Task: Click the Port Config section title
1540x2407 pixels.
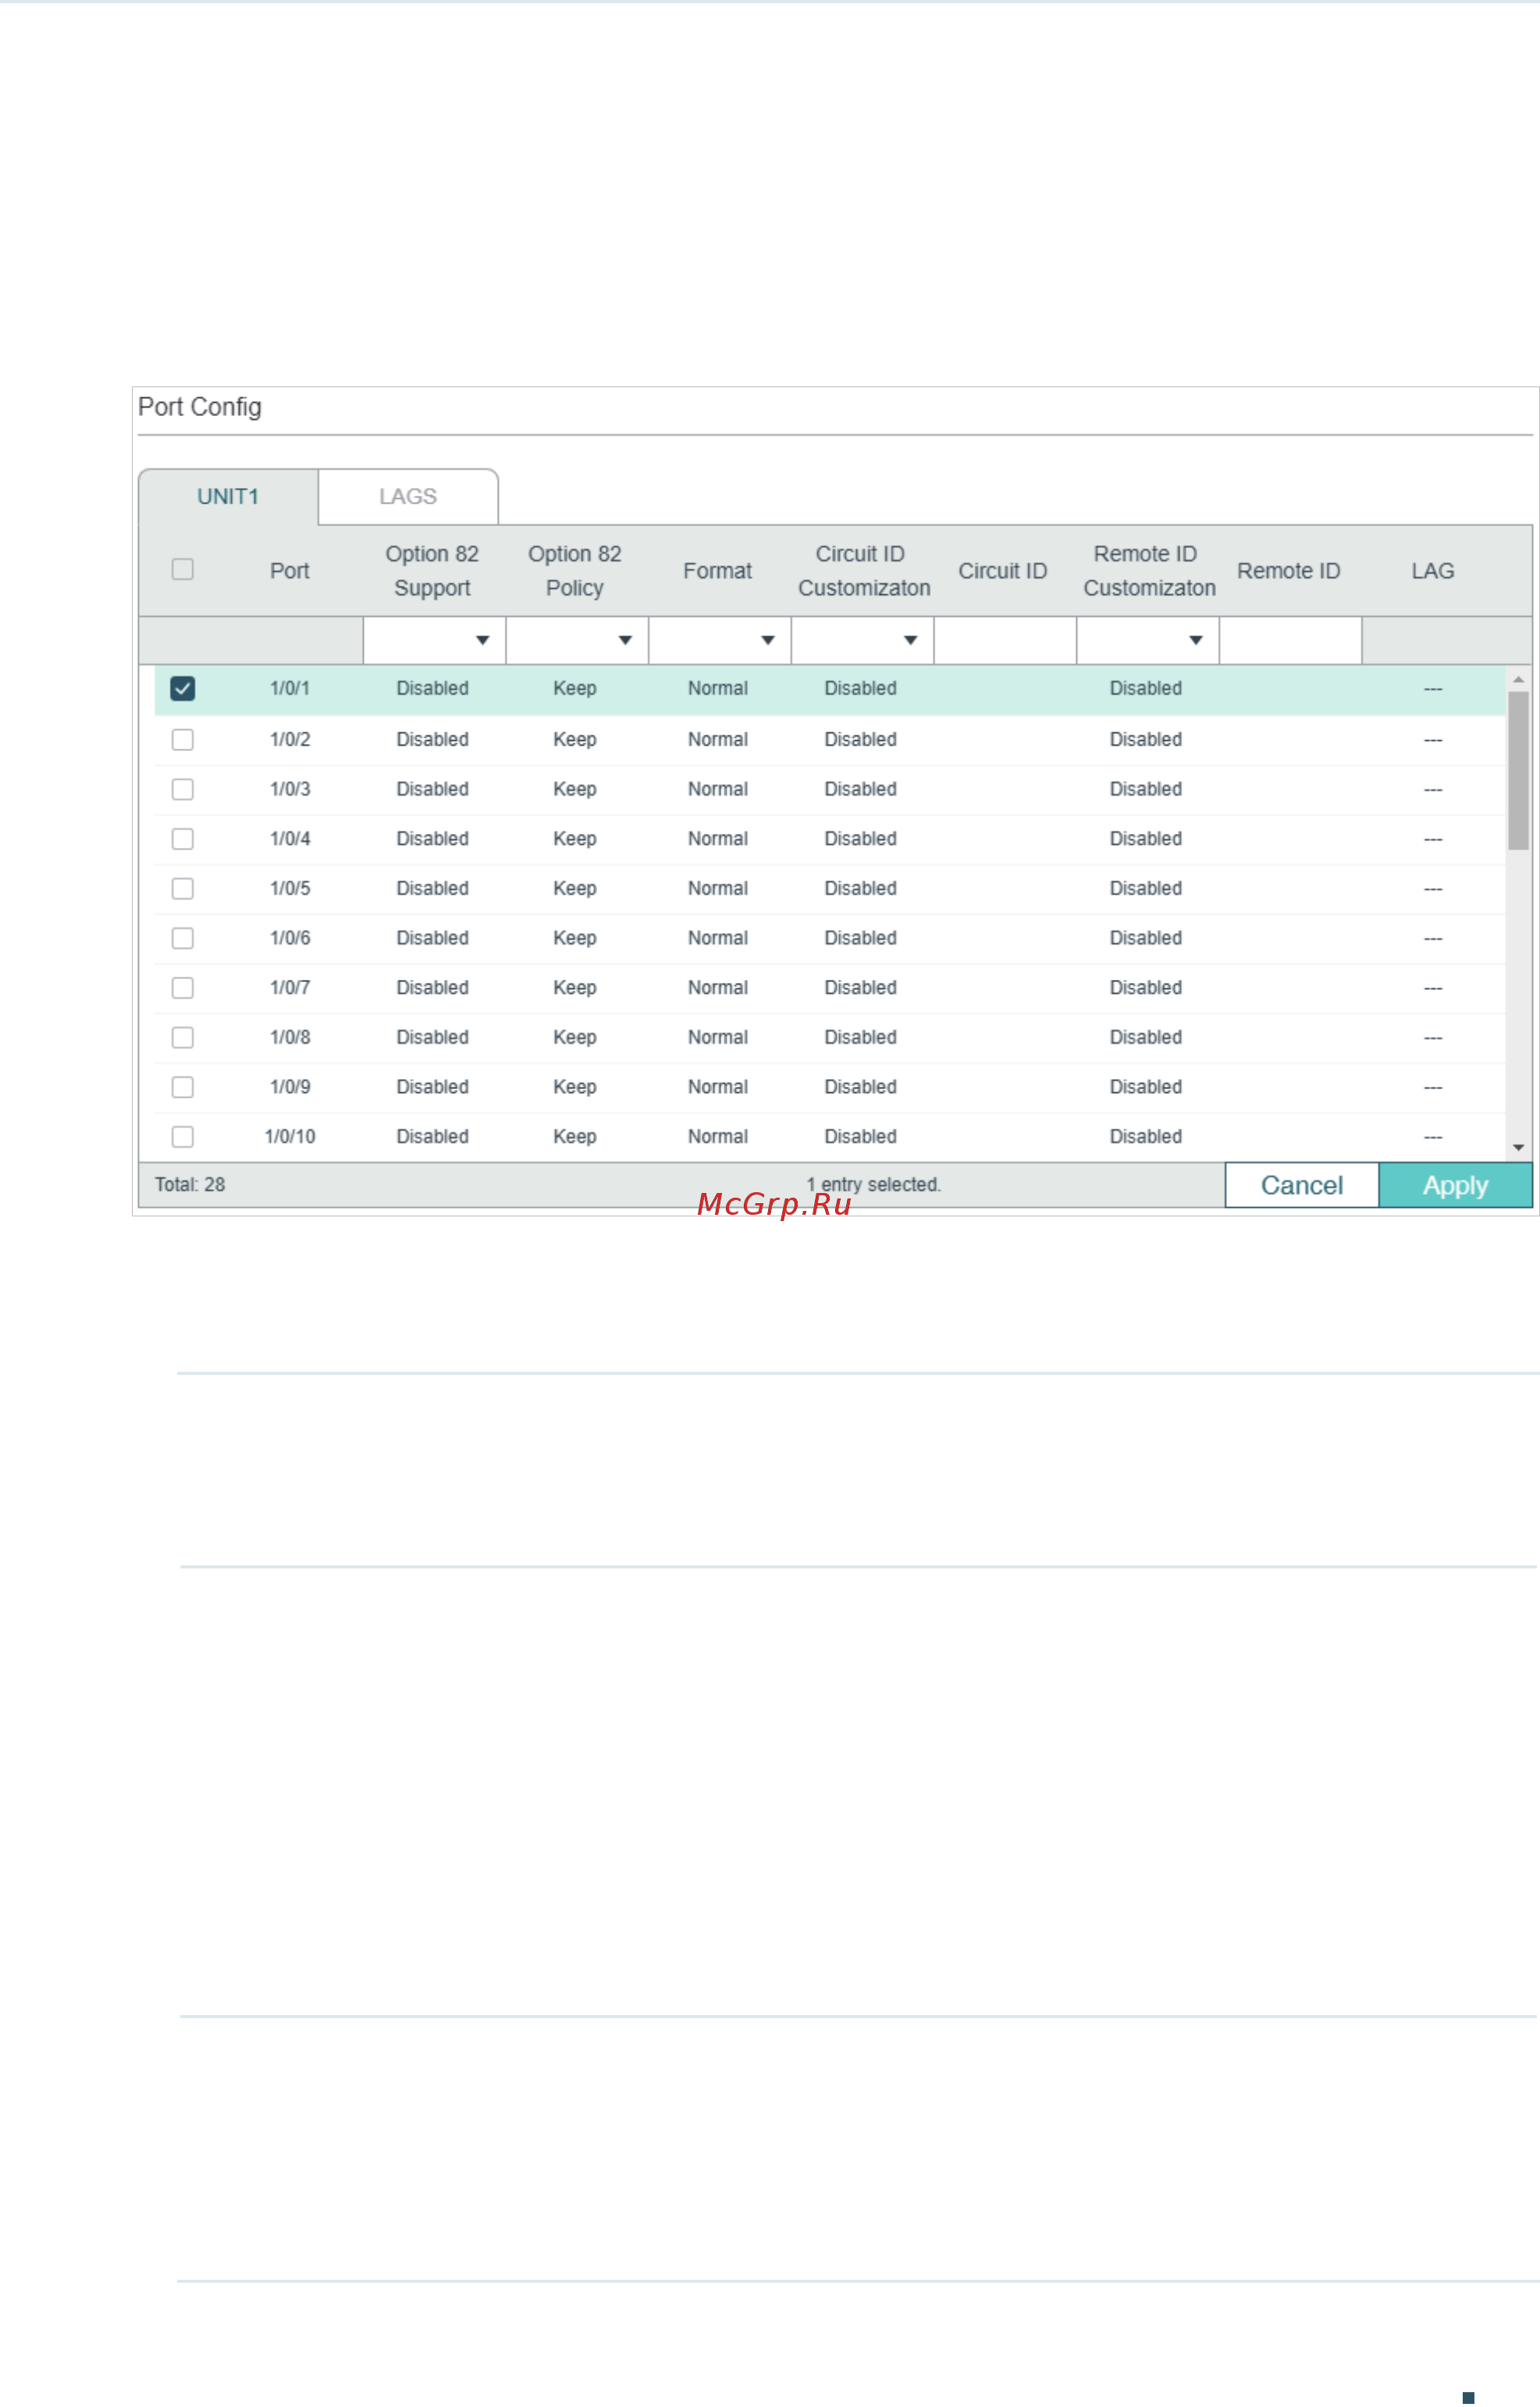Action: coord(199,407)
